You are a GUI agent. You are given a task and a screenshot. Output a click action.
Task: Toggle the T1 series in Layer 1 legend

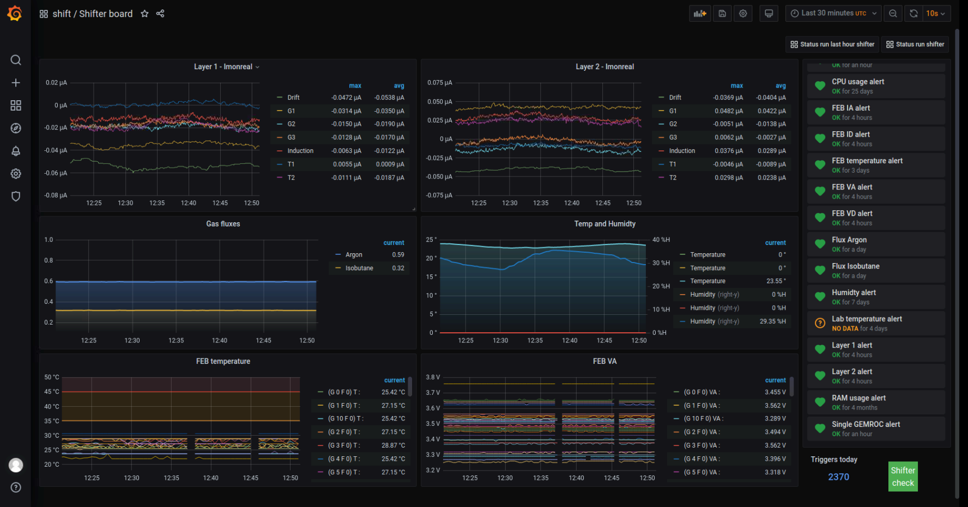pyautogui.click(x=291, y=164)
